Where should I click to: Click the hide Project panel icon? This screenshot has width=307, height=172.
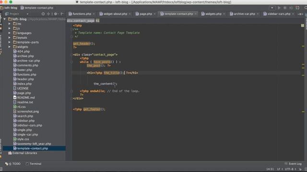(62, 14)
